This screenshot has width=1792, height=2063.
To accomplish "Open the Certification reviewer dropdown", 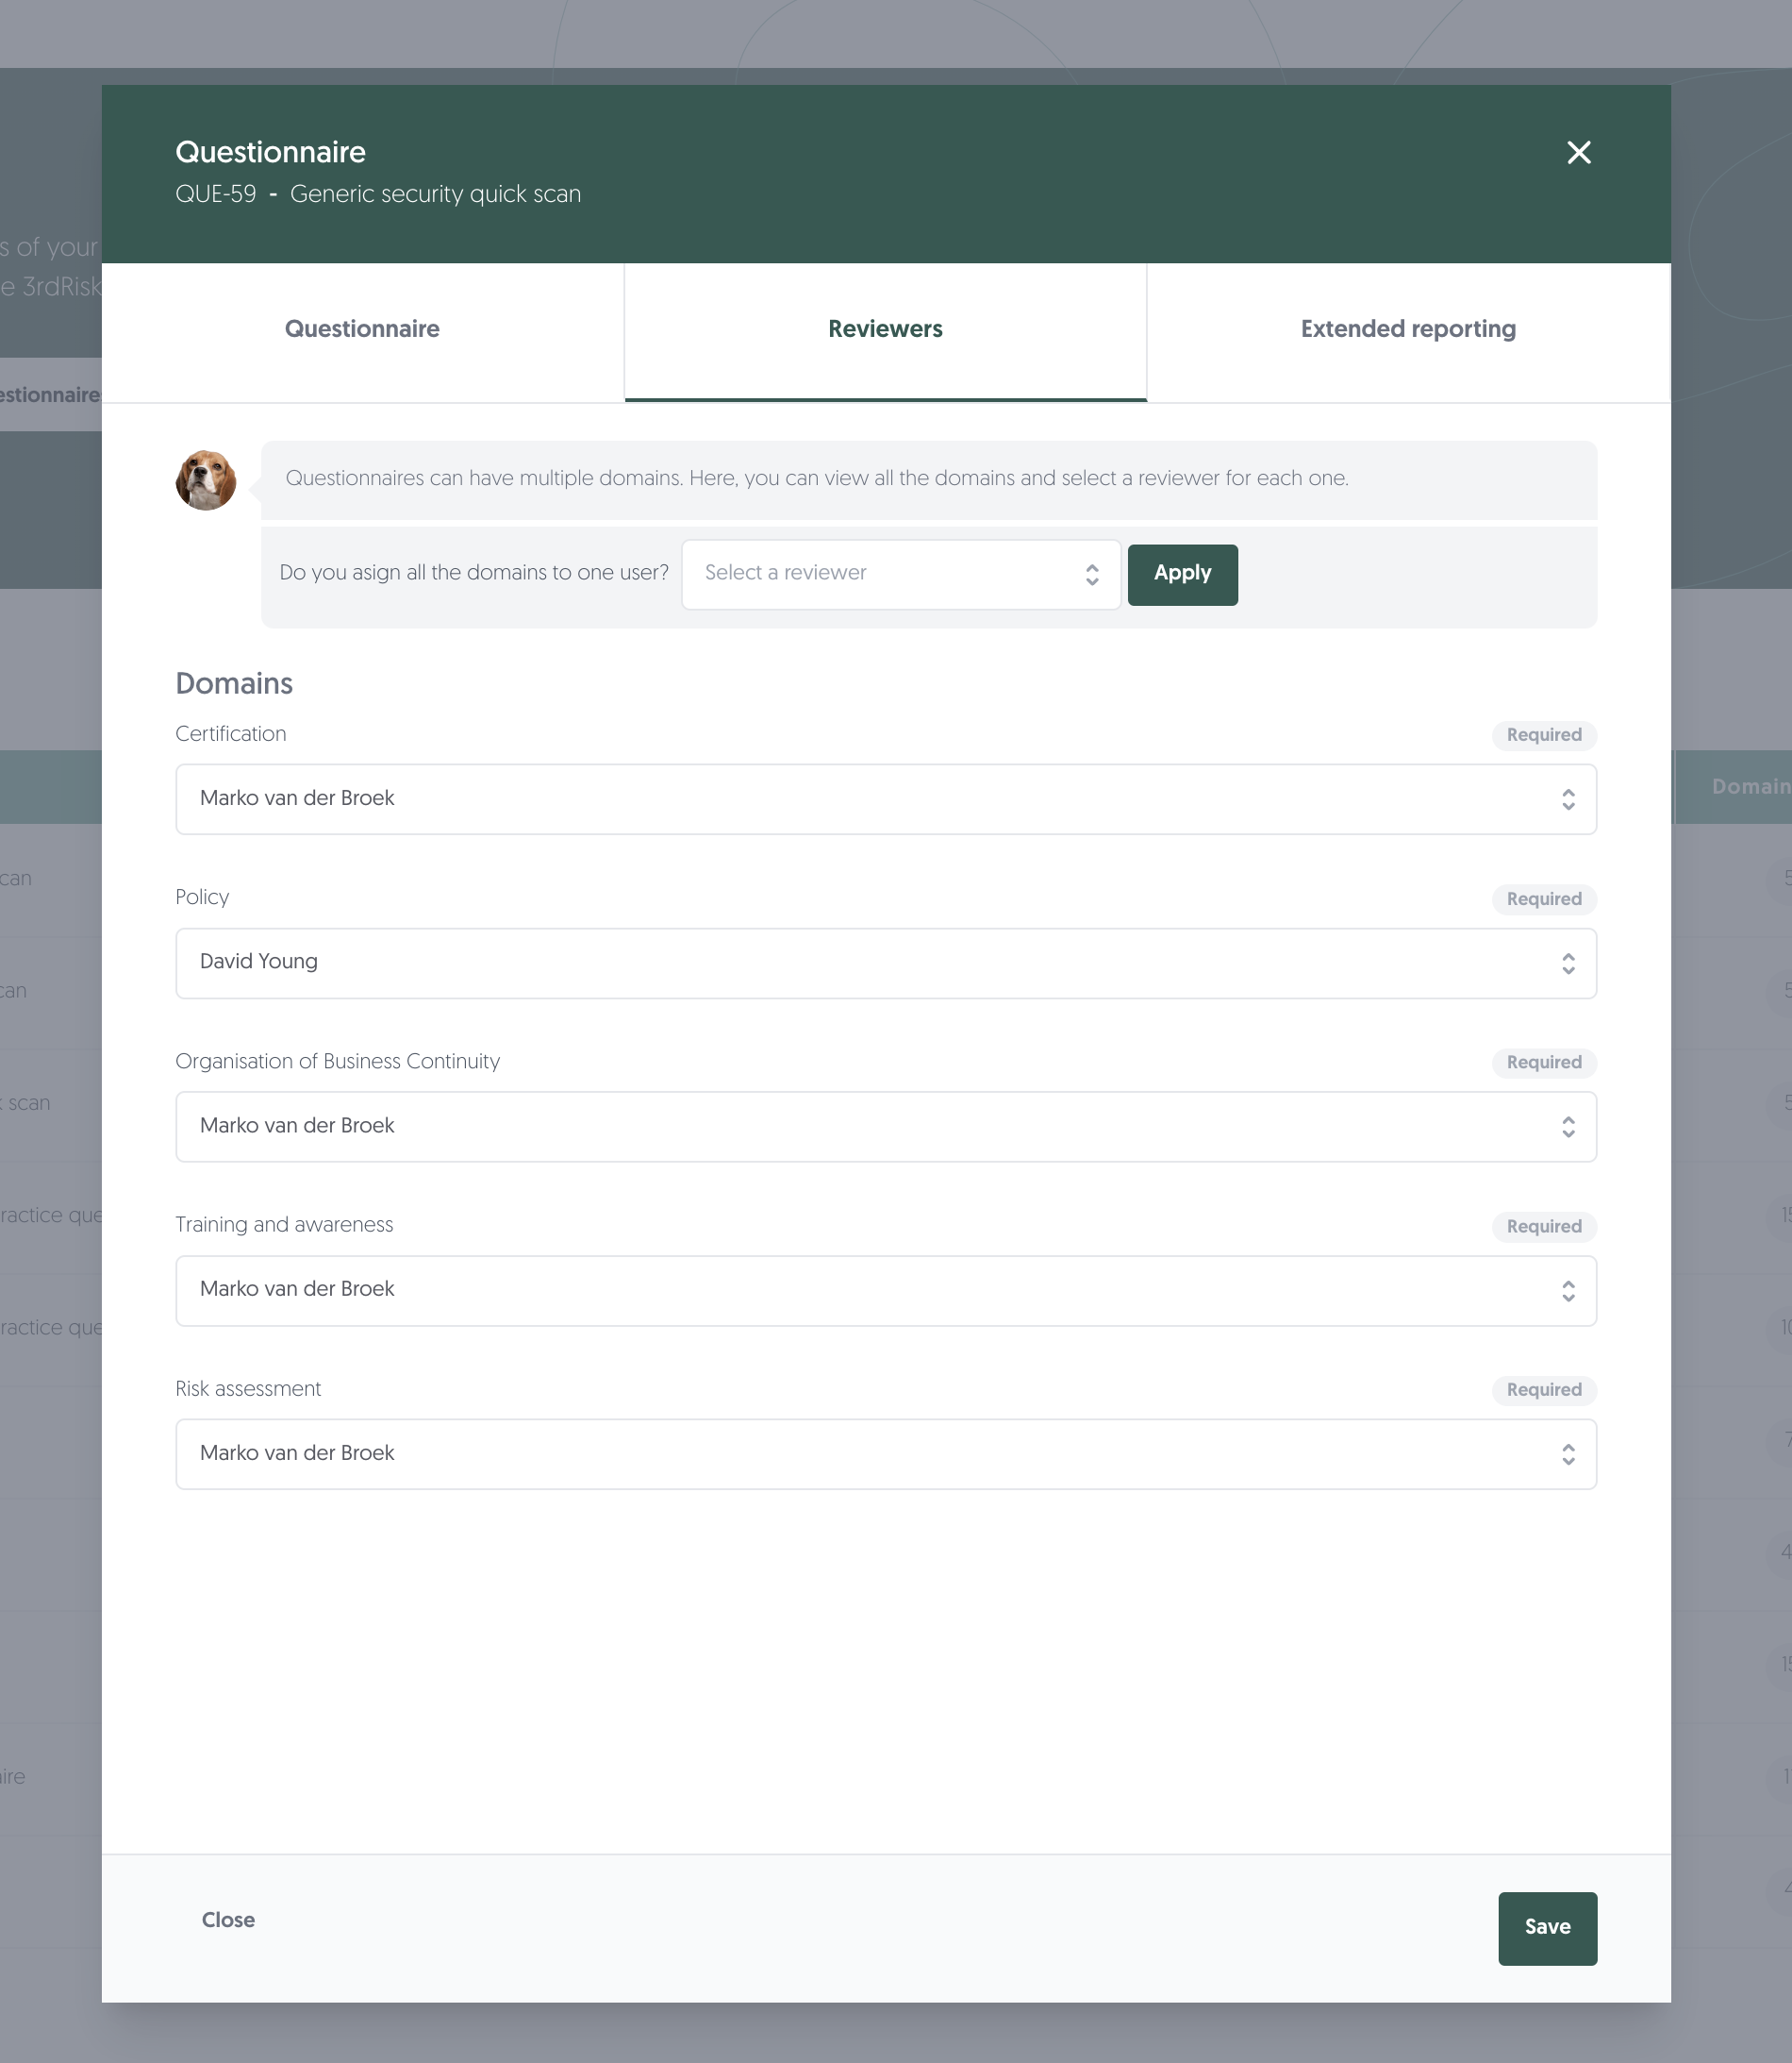I will tap(886, 799).
